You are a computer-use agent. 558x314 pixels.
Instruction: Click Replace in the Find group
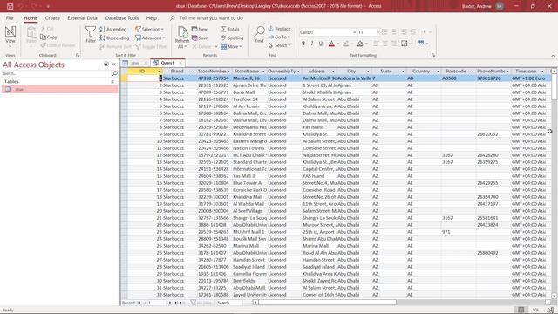coord(279,29)
